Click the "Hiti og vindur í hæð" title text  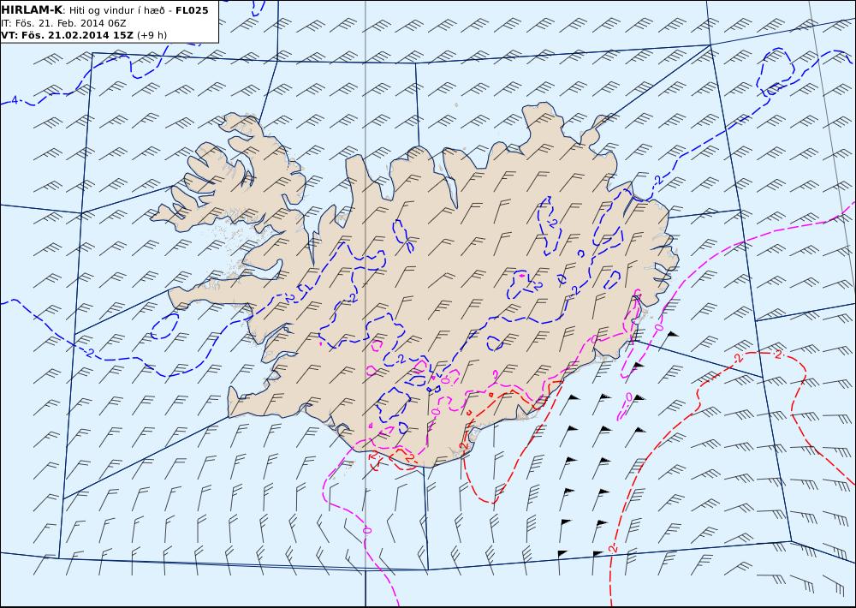tap(117, 11)
